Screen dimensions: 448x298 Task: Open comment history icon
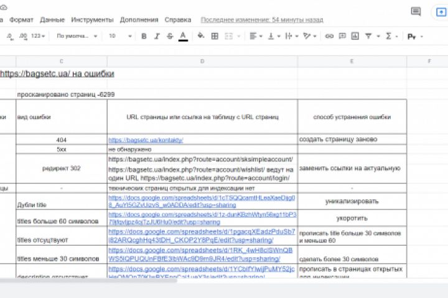tap(416, 11)
